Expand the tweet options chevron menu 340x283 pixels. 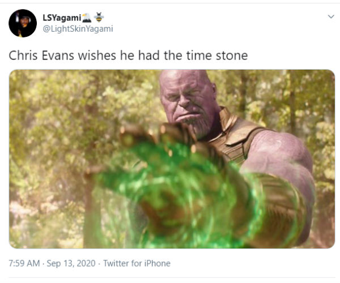[331, 17]
